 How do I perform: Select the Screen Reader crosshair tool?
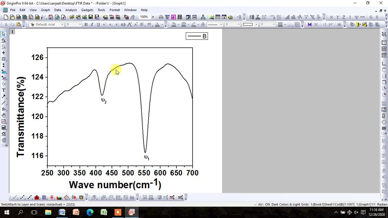[x=4, y=53]
